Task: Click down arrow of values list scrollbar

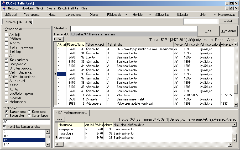Action: [x=48, y=144]
